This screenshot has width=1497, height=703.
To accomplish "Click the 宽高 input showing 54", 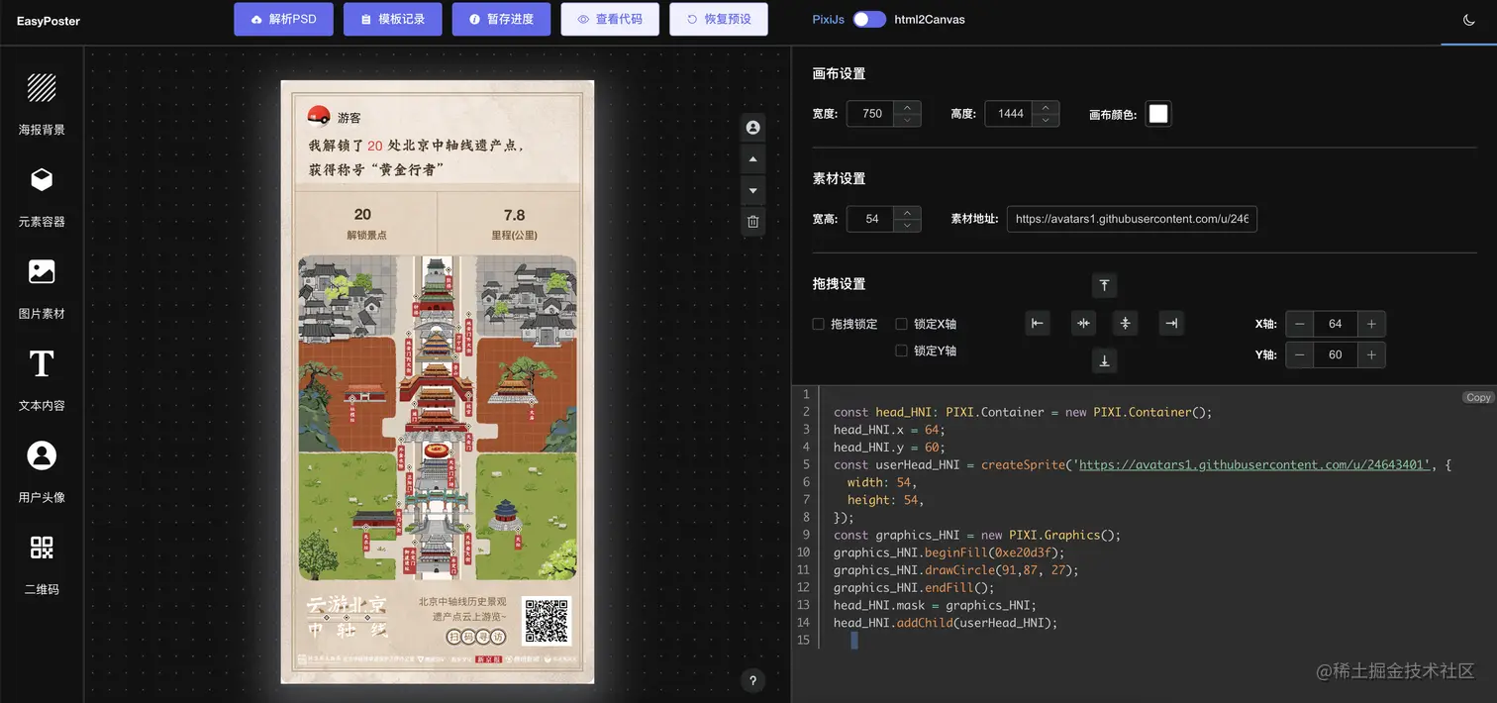I will coord(872,219).
